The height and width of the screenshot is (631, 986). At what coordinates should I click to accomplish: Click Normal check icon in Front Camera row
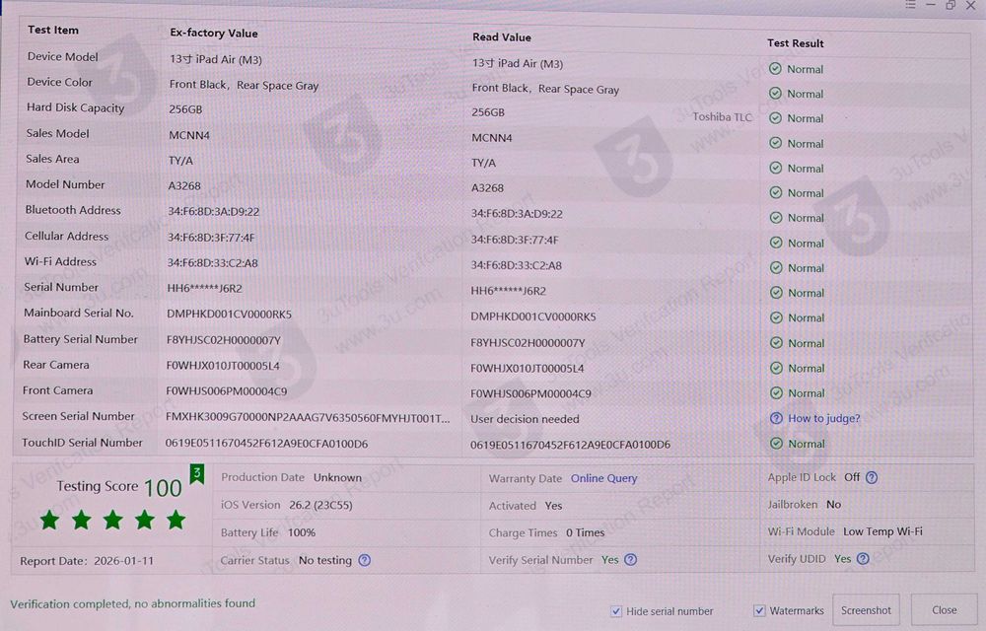[777, 392]
